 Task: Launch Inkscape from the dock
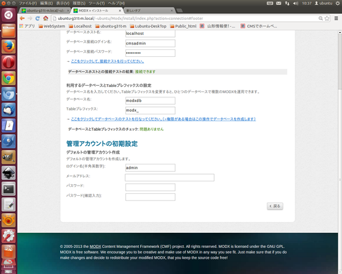[x=8, y=173]
